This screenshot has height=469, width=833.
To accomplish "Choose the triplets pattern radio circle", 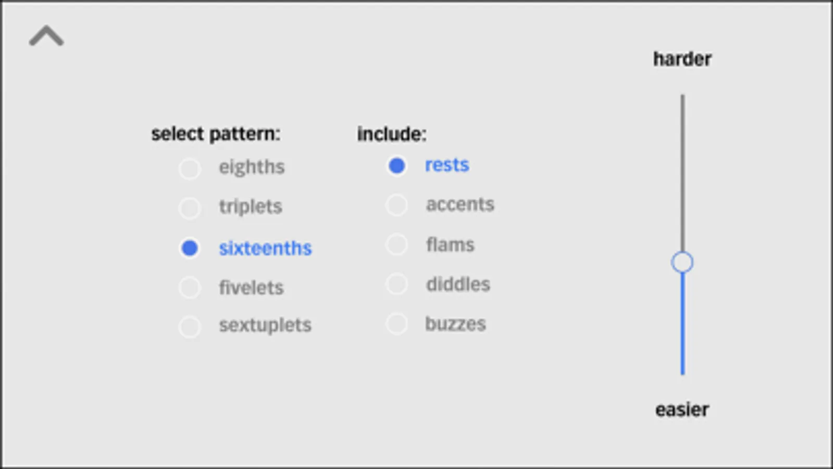I will tap(190, 208).
